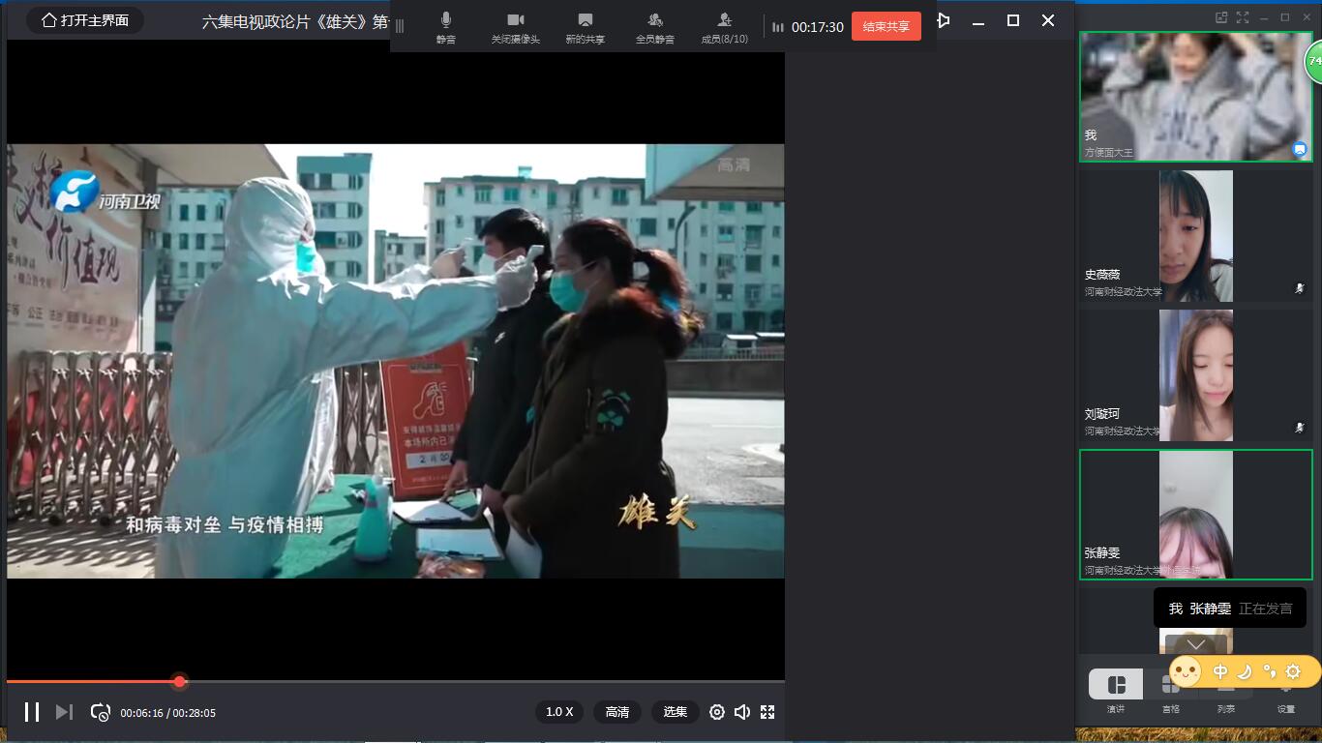Toggle the IME punctuation mode icon
The width and height of the screenshot is (1322, 743).
[1270, 671]
